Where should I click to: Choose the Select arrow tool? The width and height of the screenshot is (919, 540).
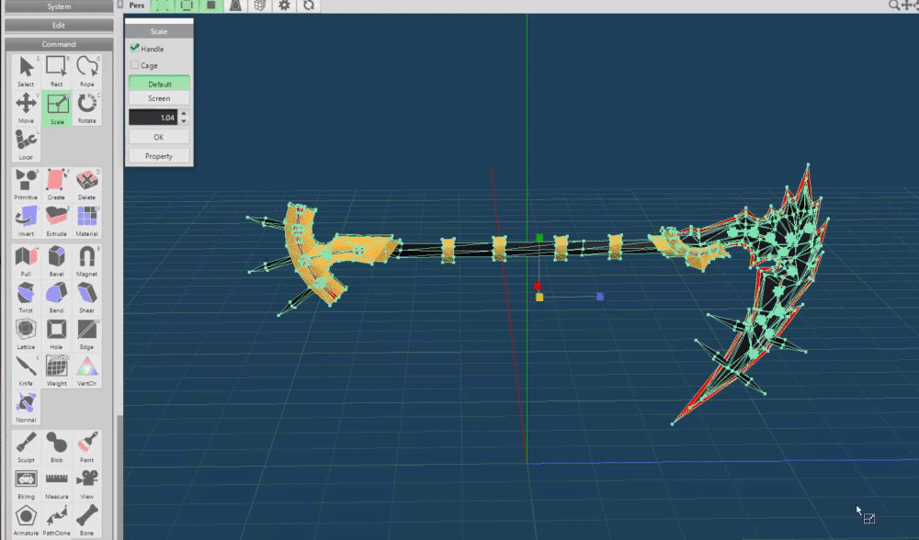(26, 71)
